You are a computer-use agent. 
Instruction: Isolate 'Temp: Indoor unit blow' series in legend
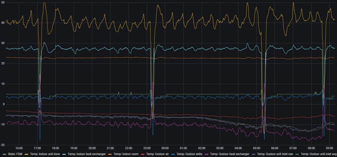(44, 153)
